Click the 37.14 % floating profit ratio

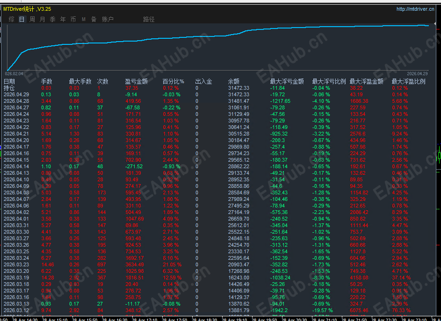(401, 278)
